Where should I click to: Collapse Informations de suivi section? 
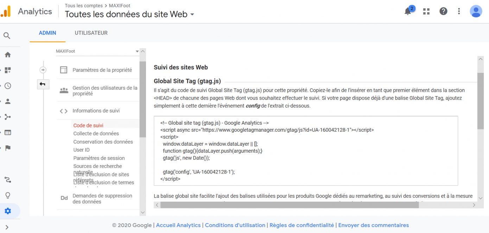pos(96,111)
